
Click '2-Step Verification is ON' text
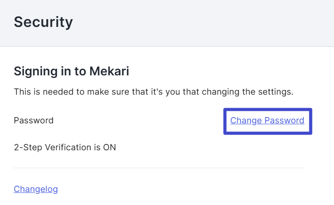65,147
